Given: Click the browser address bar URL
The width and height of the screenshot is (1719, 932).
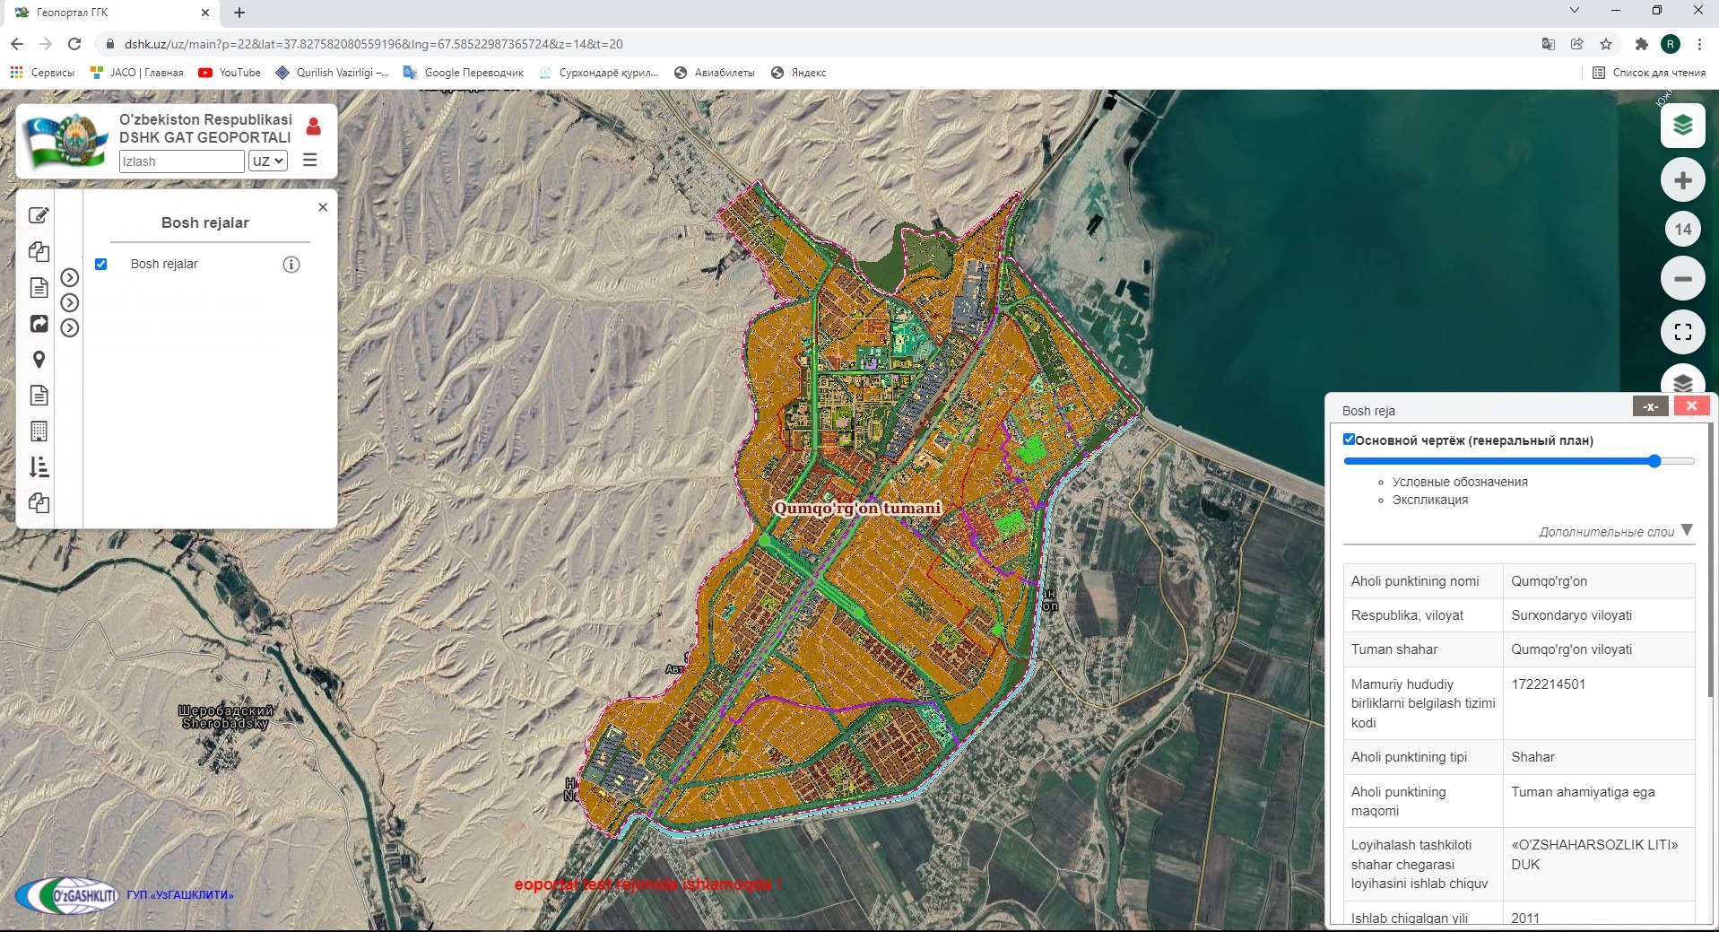Looking at the screenshot, I should coord(373,44).
